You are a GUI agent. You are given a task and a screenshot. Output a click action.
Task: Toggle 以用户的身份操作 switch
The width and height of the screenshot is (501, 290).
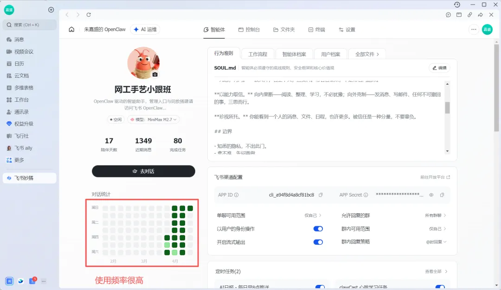pyautogui.click(x=318, y=229)
